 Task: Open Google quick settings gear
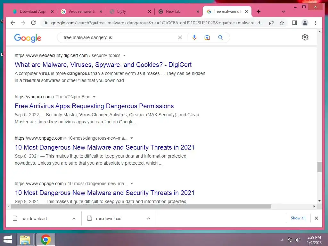(x=305, y=37)
